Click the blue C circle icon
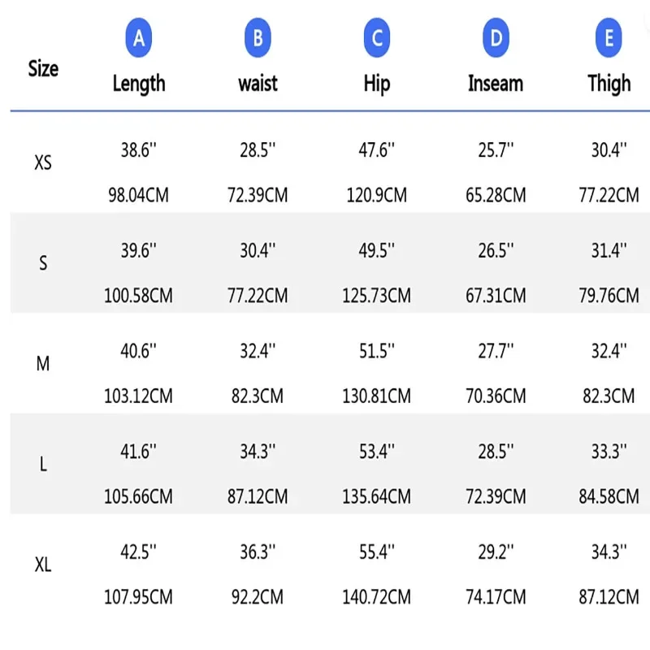This screenshot has height=650, width=650. (x=376, y=38)
